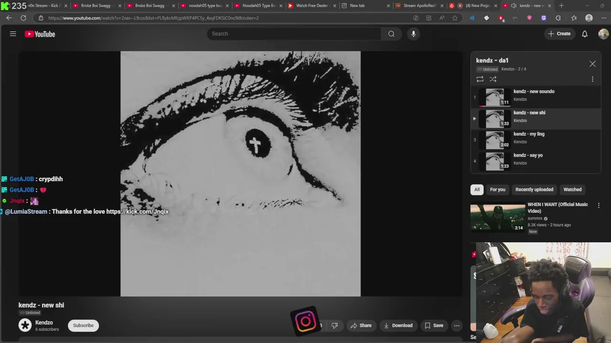Play kendz - my ling from the playlist
The height and width of the screenshot is (343, 611).
click(536, 140)
